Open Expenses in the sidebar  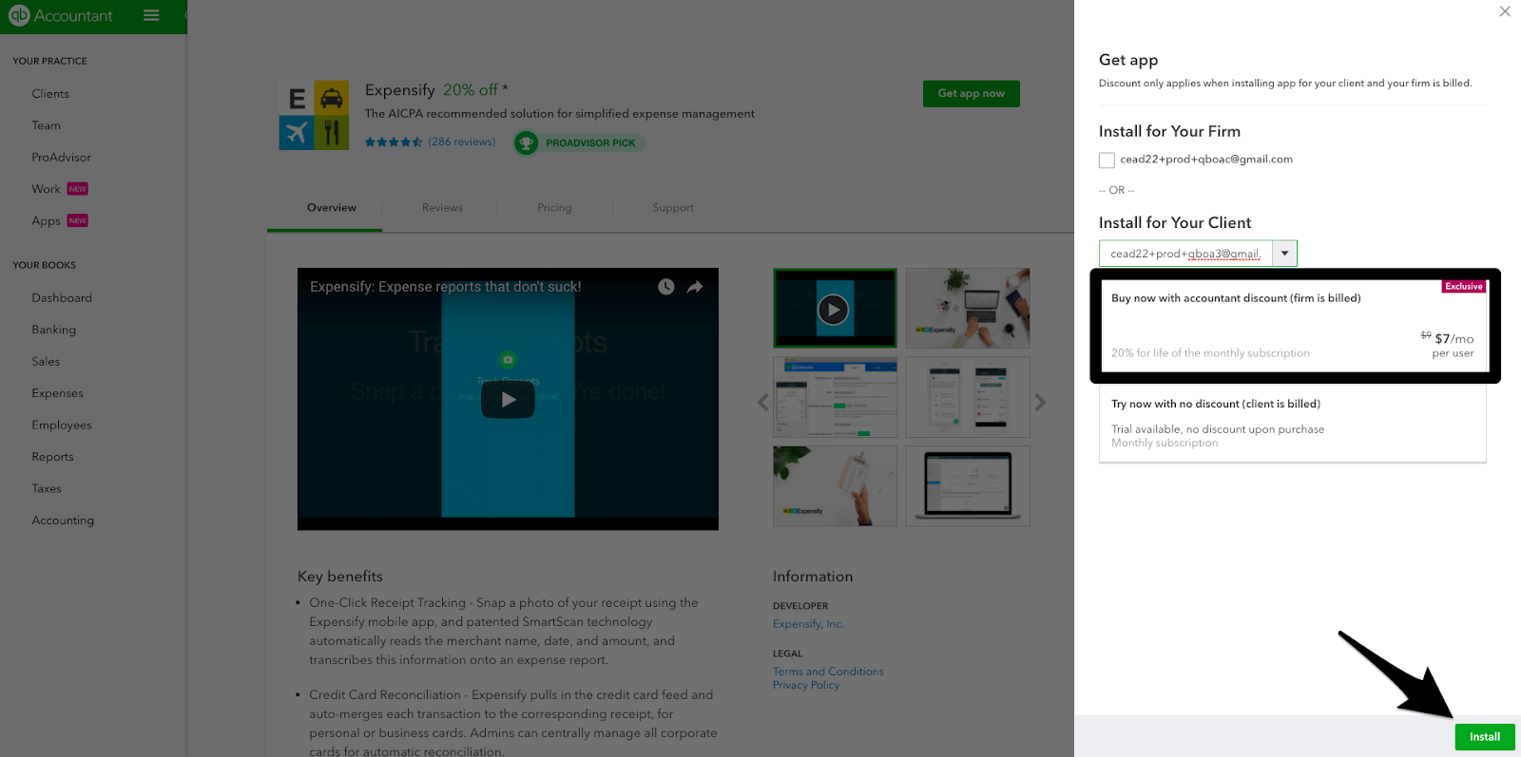58,393
